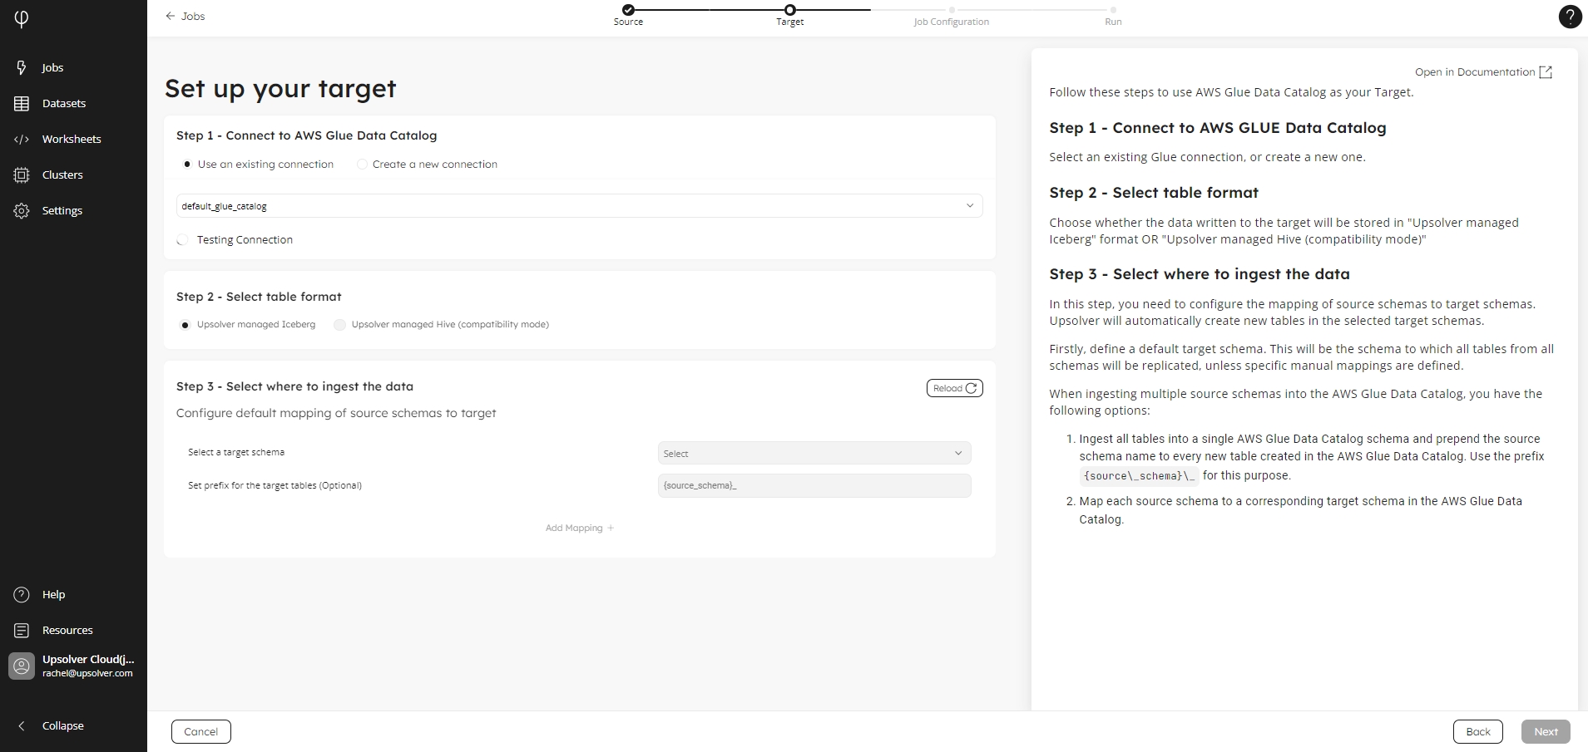Open the Resources sidebar item
The width and height of the screenshot is (1588, 752).
(67, 630)
